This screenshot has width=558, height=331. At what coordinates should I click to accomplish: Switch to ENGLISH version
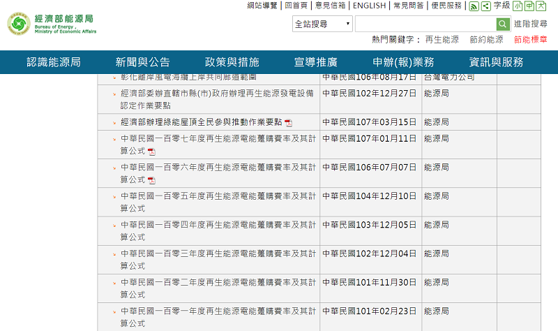click(370, 6)
